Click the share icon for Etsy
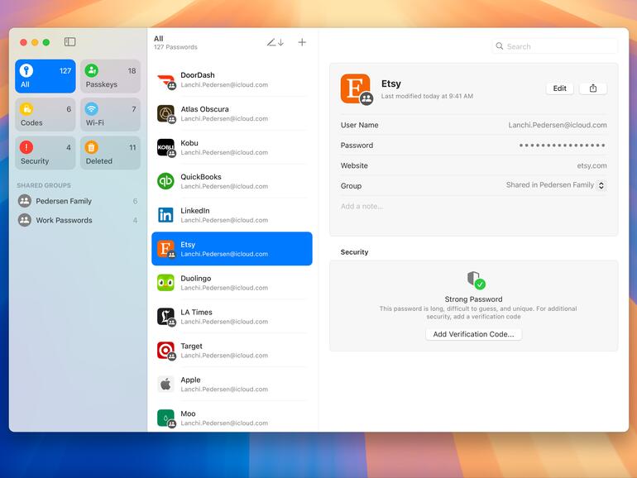Viewport: 637px width, 478px height. 592,88
